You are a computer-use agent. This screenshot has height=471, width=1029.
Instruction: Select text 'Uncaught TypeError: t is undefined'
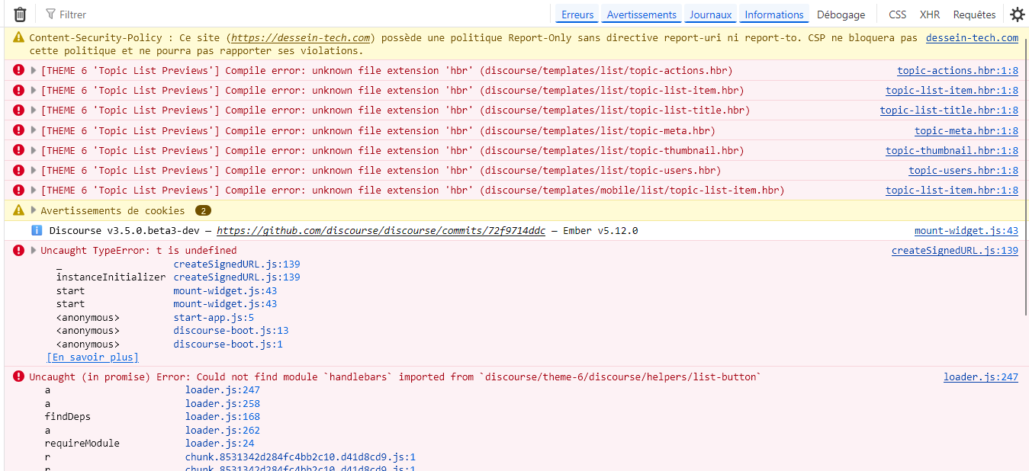[x=139, y=250]
